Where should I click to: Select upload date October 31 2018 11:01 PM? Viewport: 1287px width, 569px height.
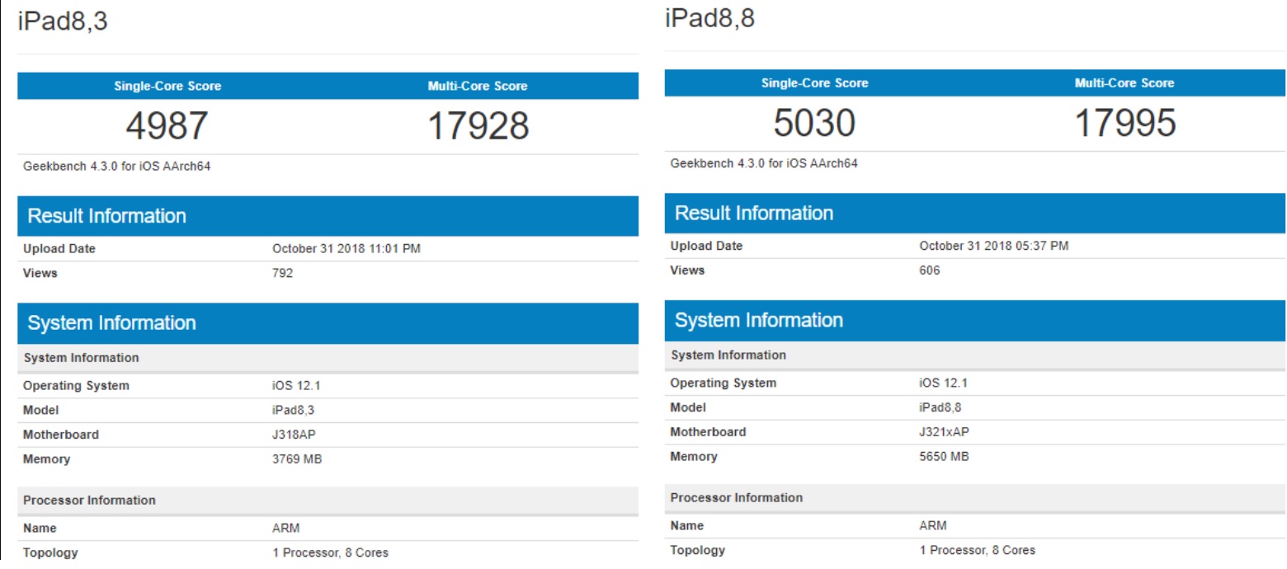click(x=346, y=249)
